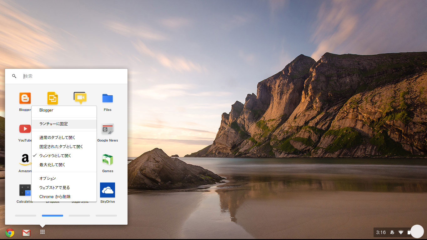Launch the Calculator app
The width and height of the screenshot is (427, 240).
point(25,190)
